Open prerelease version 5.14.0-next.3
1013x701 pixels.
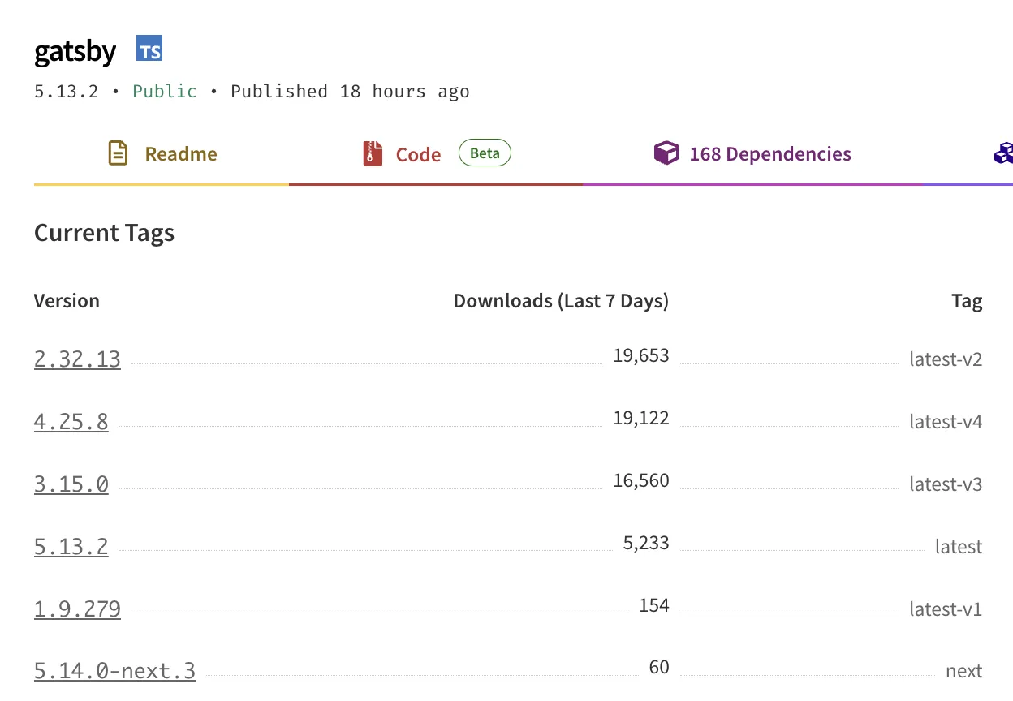click(x=114, y=671)
